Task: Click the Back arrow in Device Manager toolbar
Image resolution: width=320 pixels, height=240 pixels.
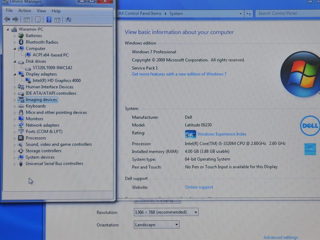Action: [7, 19]
